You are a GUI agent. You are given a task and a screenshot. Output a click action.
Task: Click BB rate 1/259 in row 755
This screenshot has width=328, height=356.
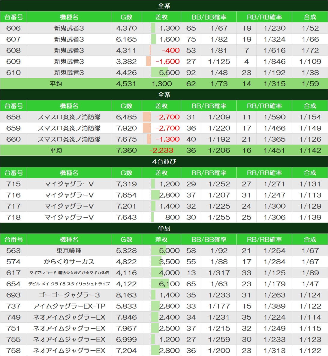point(219,340)
